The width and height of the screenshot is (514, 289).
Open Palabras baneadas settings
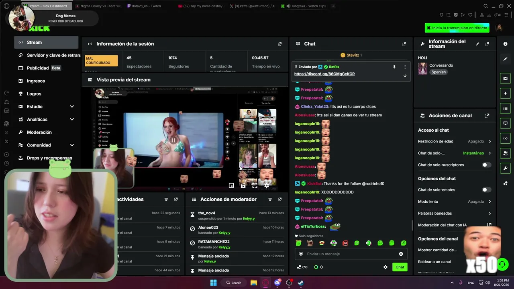coord(455,213)
